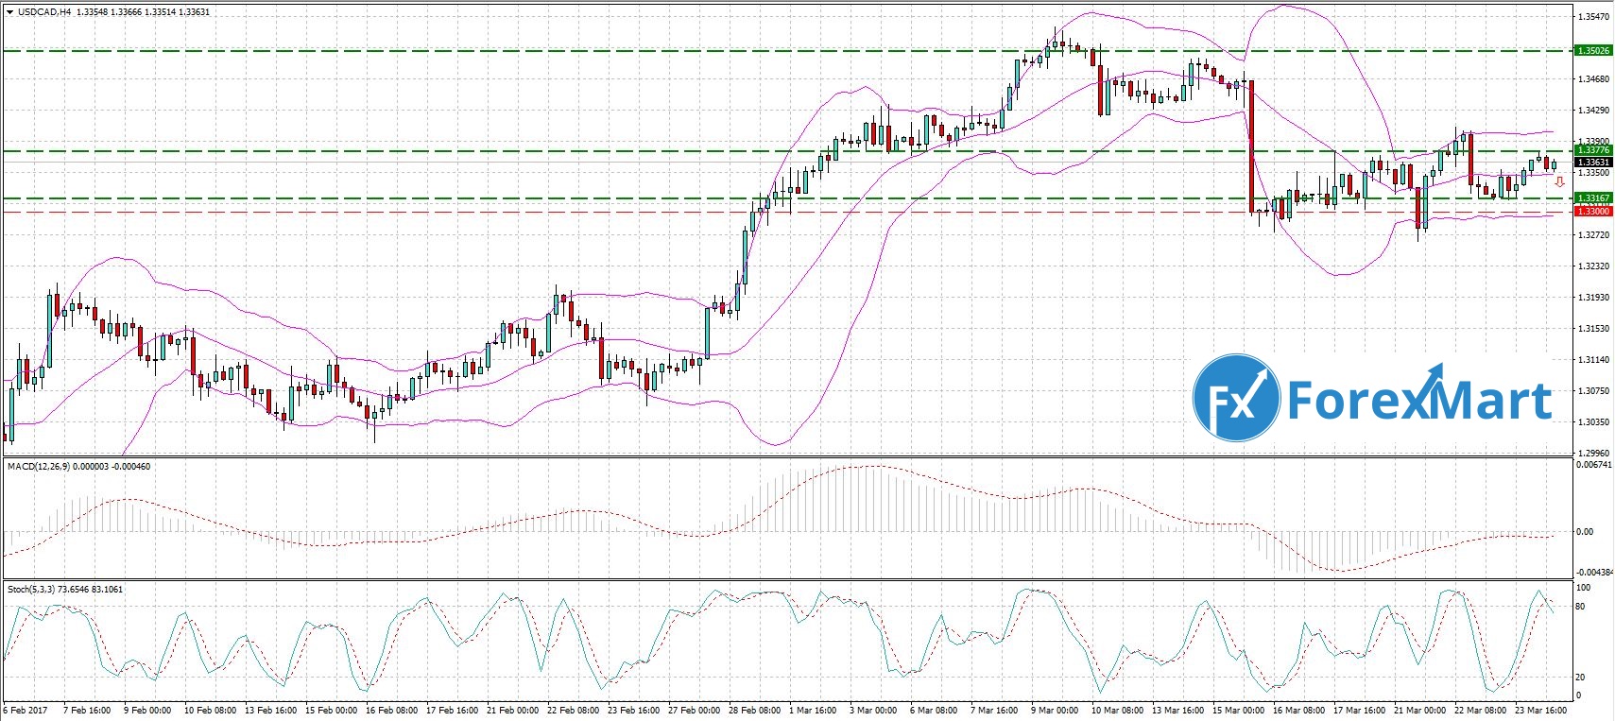1615x721 pixels.
Task: Click the 7 Mar 16:00 time label
Action: click(992, 711)
